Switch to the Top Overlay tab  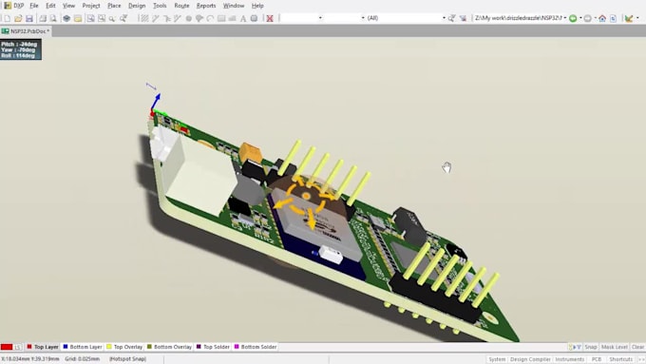(124, 347)
